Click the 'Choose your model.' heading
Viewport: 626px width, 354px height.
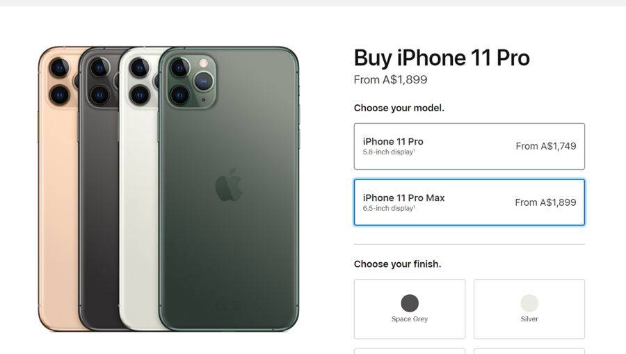point(399,108)
